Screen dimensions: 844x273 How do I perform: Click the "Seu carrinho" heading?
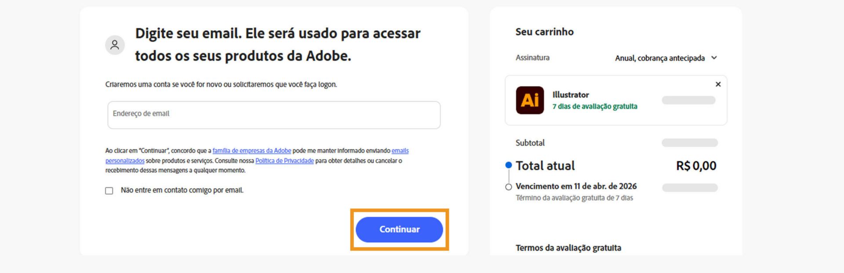pos(545,32)
